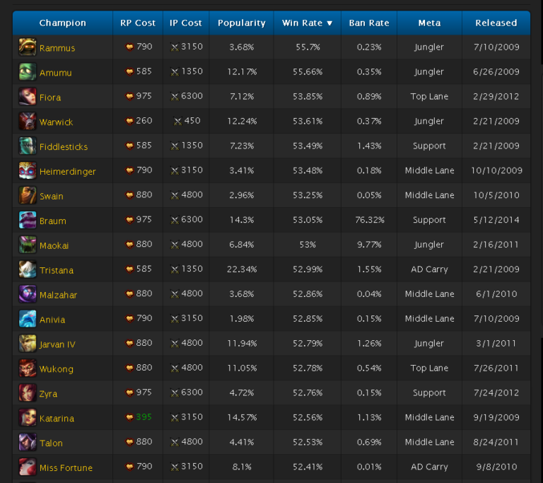The height and width of the screenshot is (483, 543).
Task: Select the Fiora portrait icon
Action: pos(28,97)
